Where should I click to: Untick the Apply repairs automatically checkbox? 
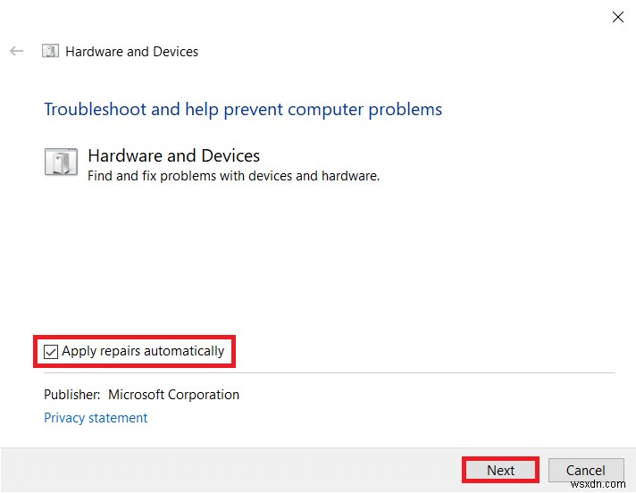click(x=51, y=352)
